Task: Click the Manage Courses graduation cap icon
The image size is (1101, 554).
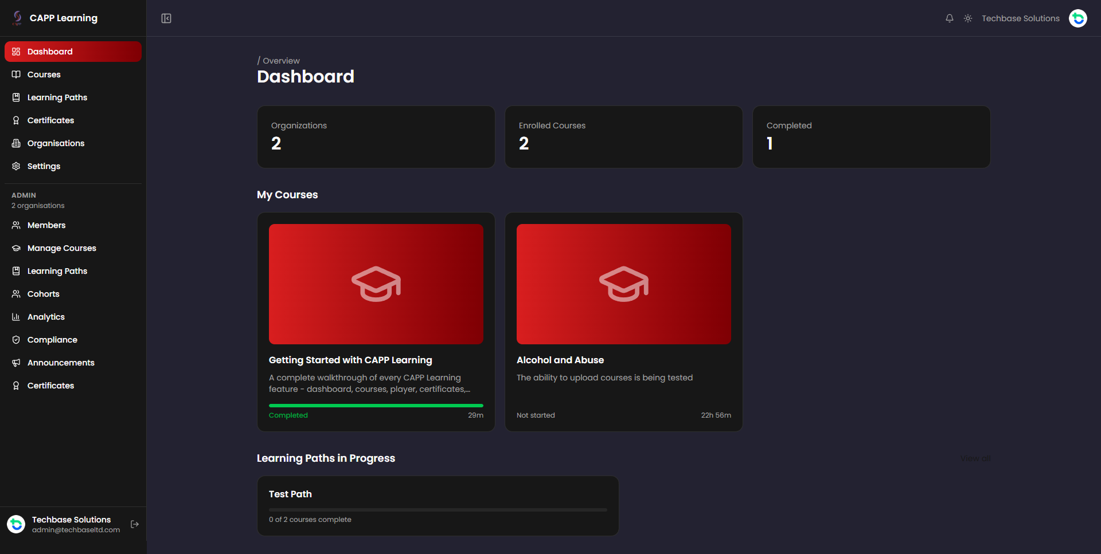Action: [x=16, y=248]
